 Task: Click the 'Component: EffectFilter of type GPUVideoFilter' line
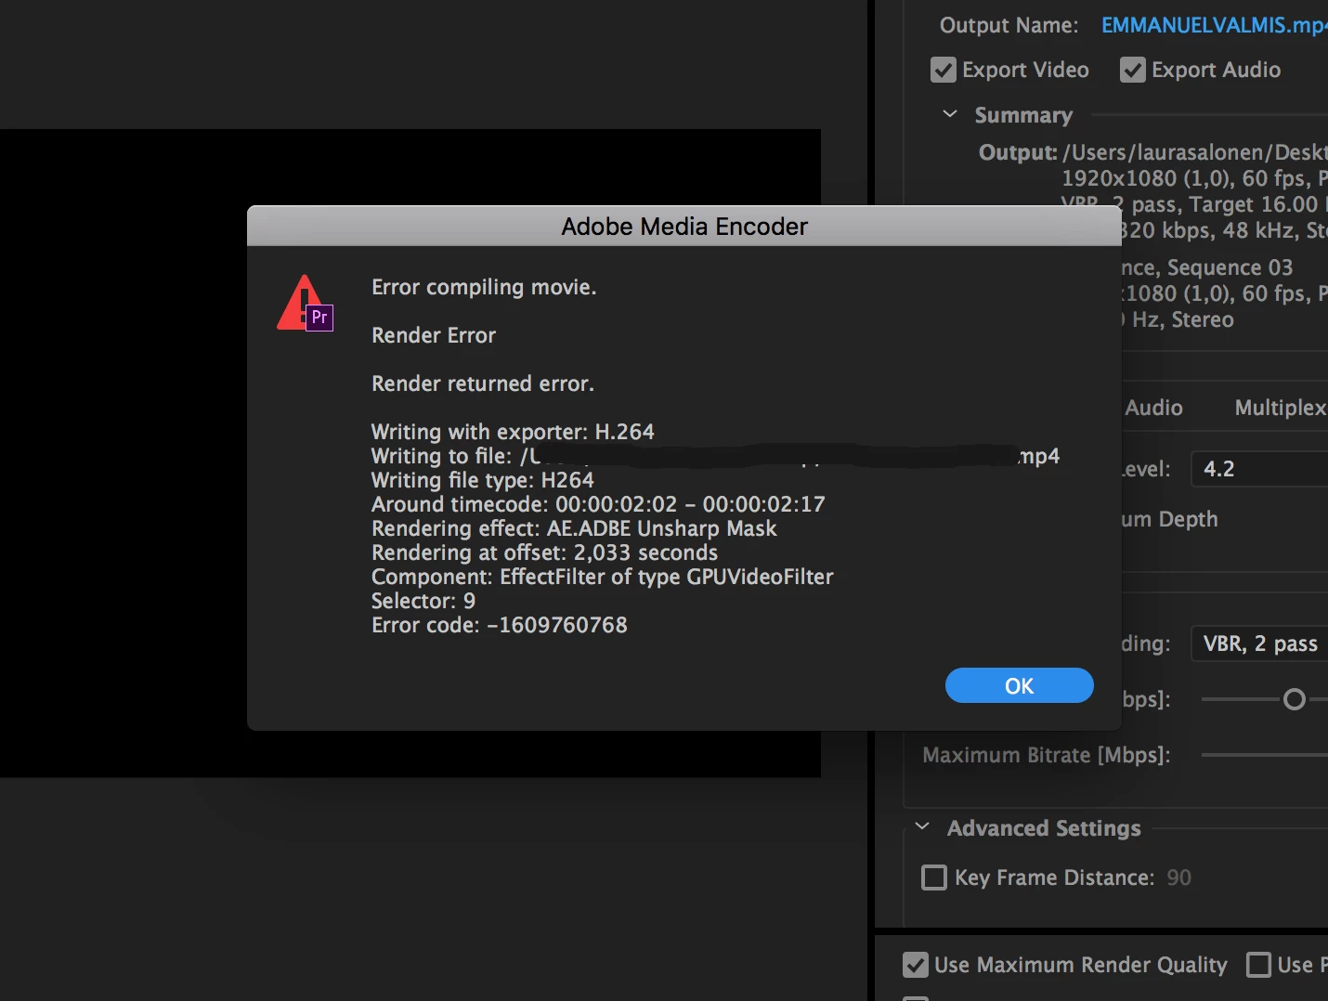[603, 577]
